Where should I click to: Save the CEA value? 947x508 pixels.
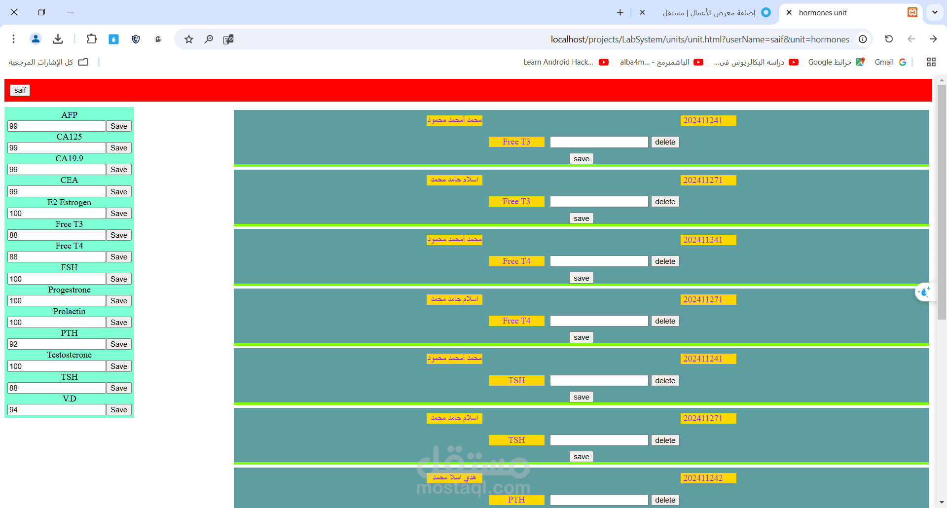click(x=119, y=192)
